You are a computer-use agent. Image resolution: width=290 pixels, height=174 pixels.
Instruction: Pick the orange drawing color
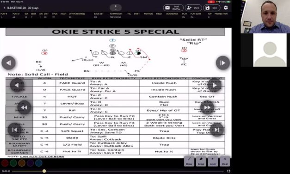pyautogui.click(x=22, y=163)
